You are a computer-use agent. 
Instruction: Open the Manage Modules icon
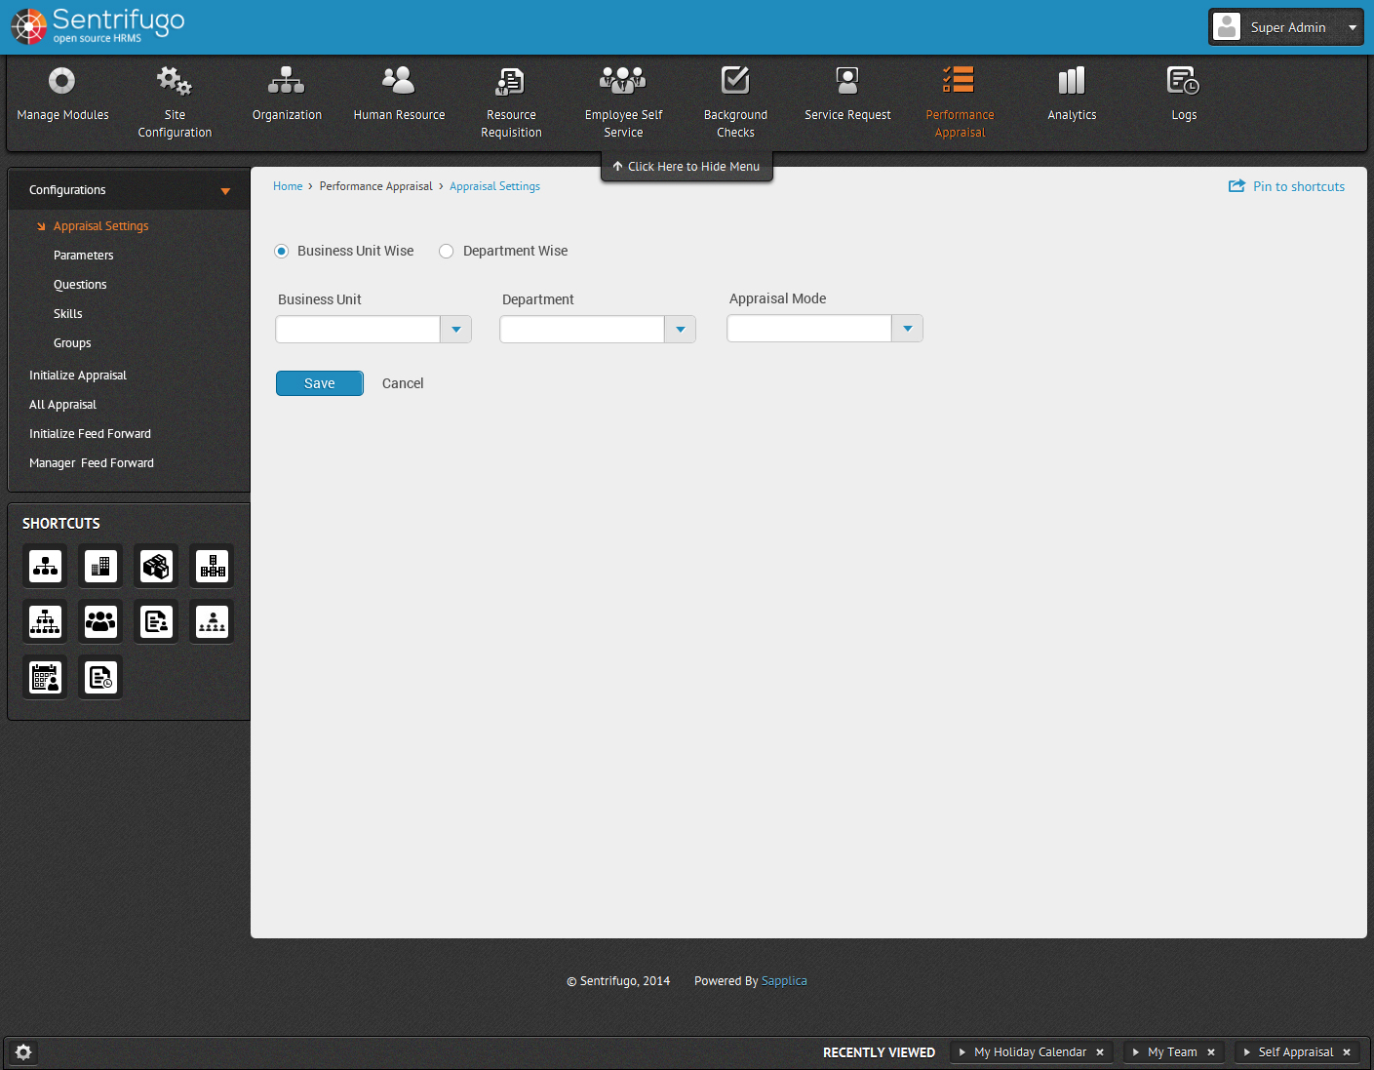(x=61, y=81)
